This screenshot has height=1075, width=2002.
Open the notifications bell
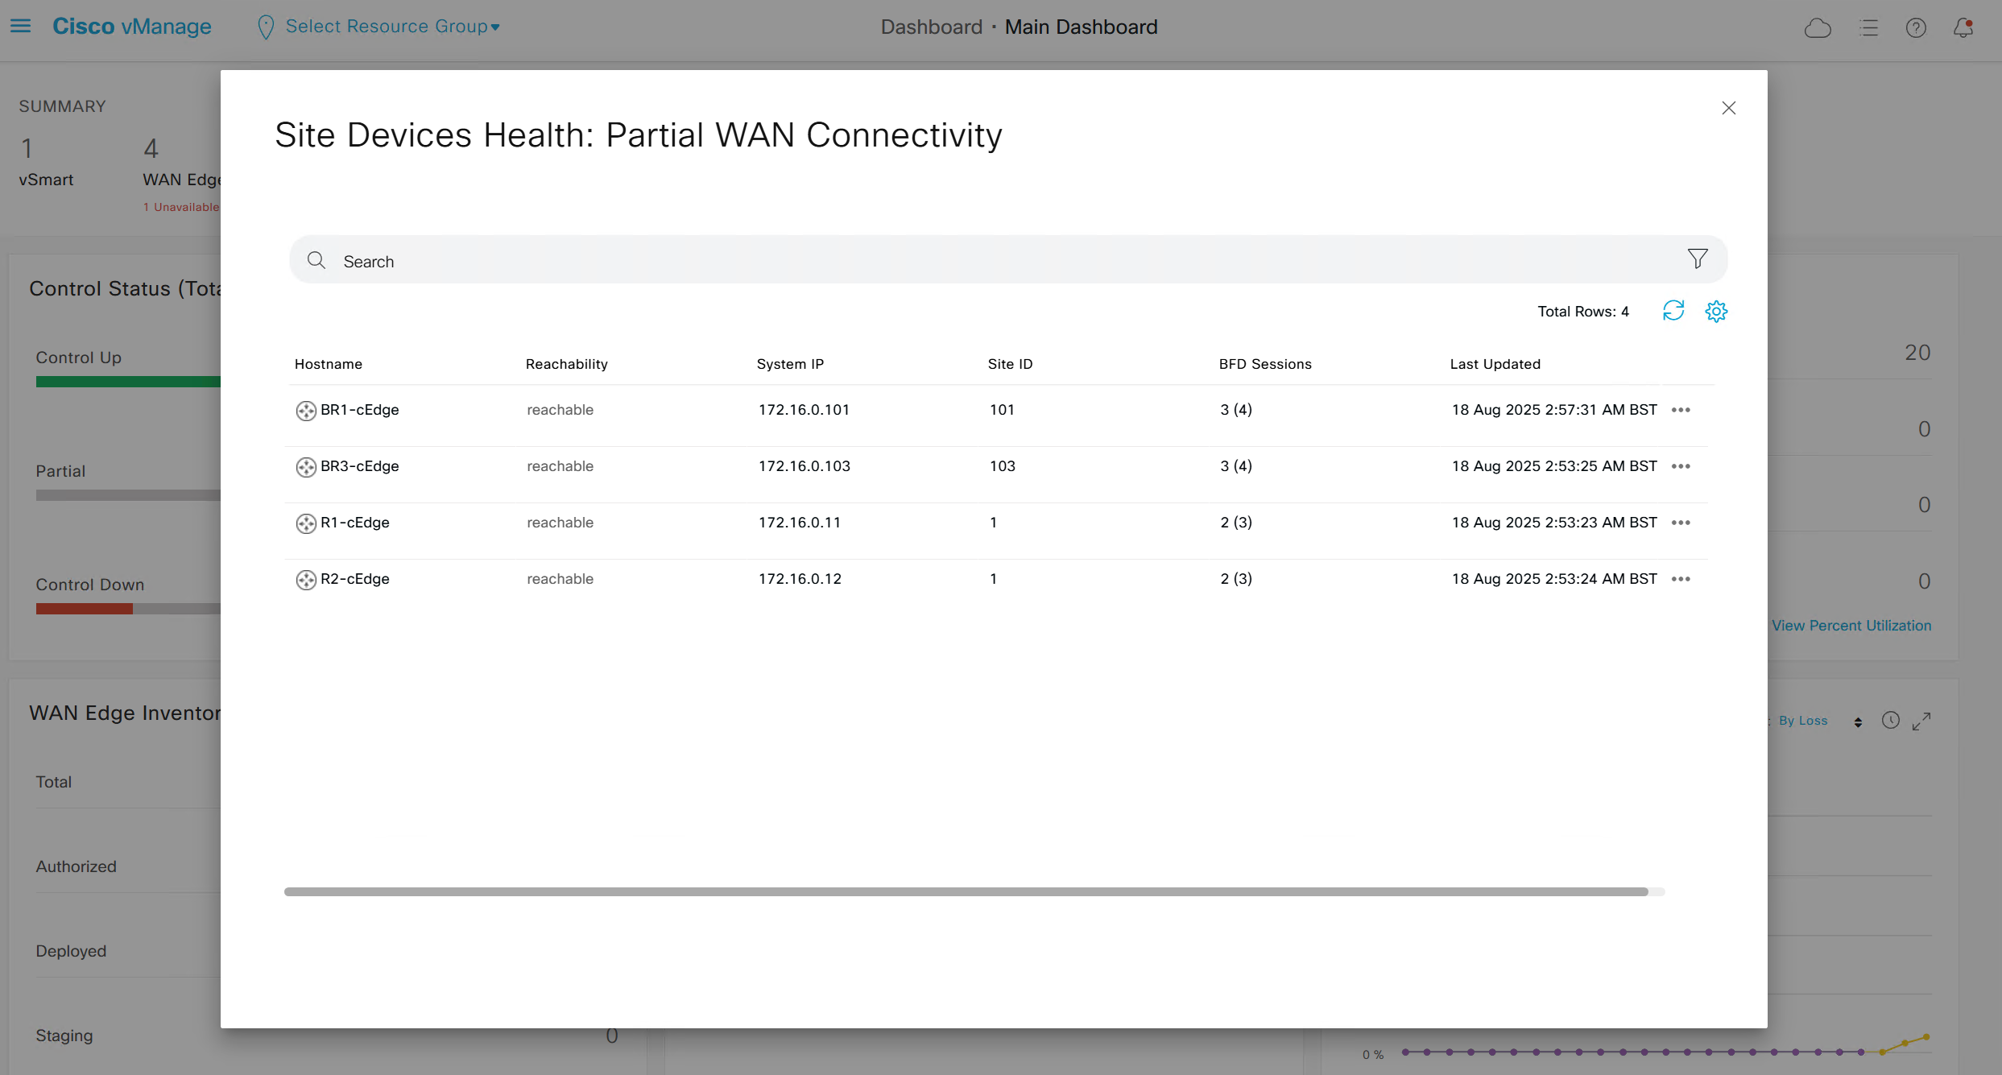click(1963, 28)
